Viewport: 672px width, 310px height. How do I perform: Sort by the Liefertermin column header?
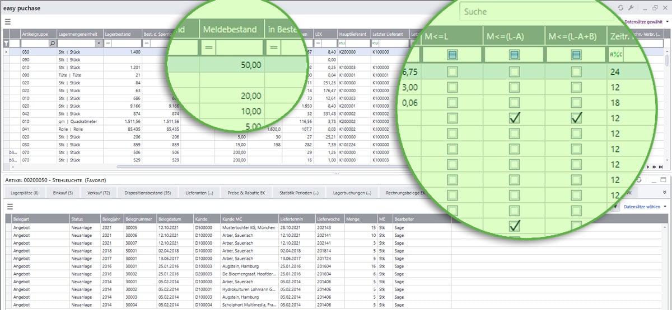[x=296, y=219]
